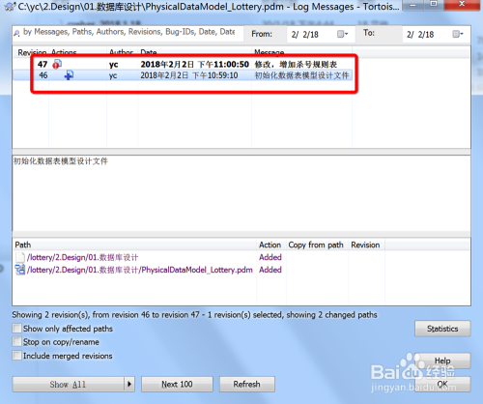Image resolution: width=483 pixels, height=404 pixels.
Task: Click commit message text in the message pane
Action: (x=61, y=161)
